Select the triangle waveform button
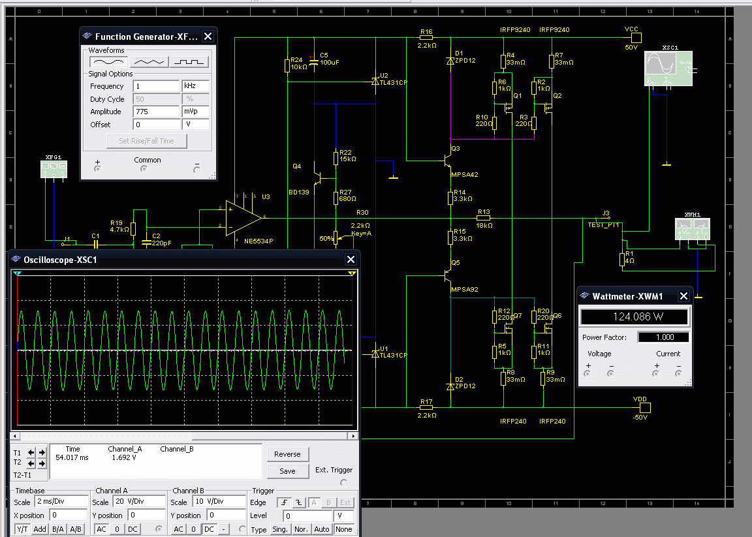 (149, 62)
